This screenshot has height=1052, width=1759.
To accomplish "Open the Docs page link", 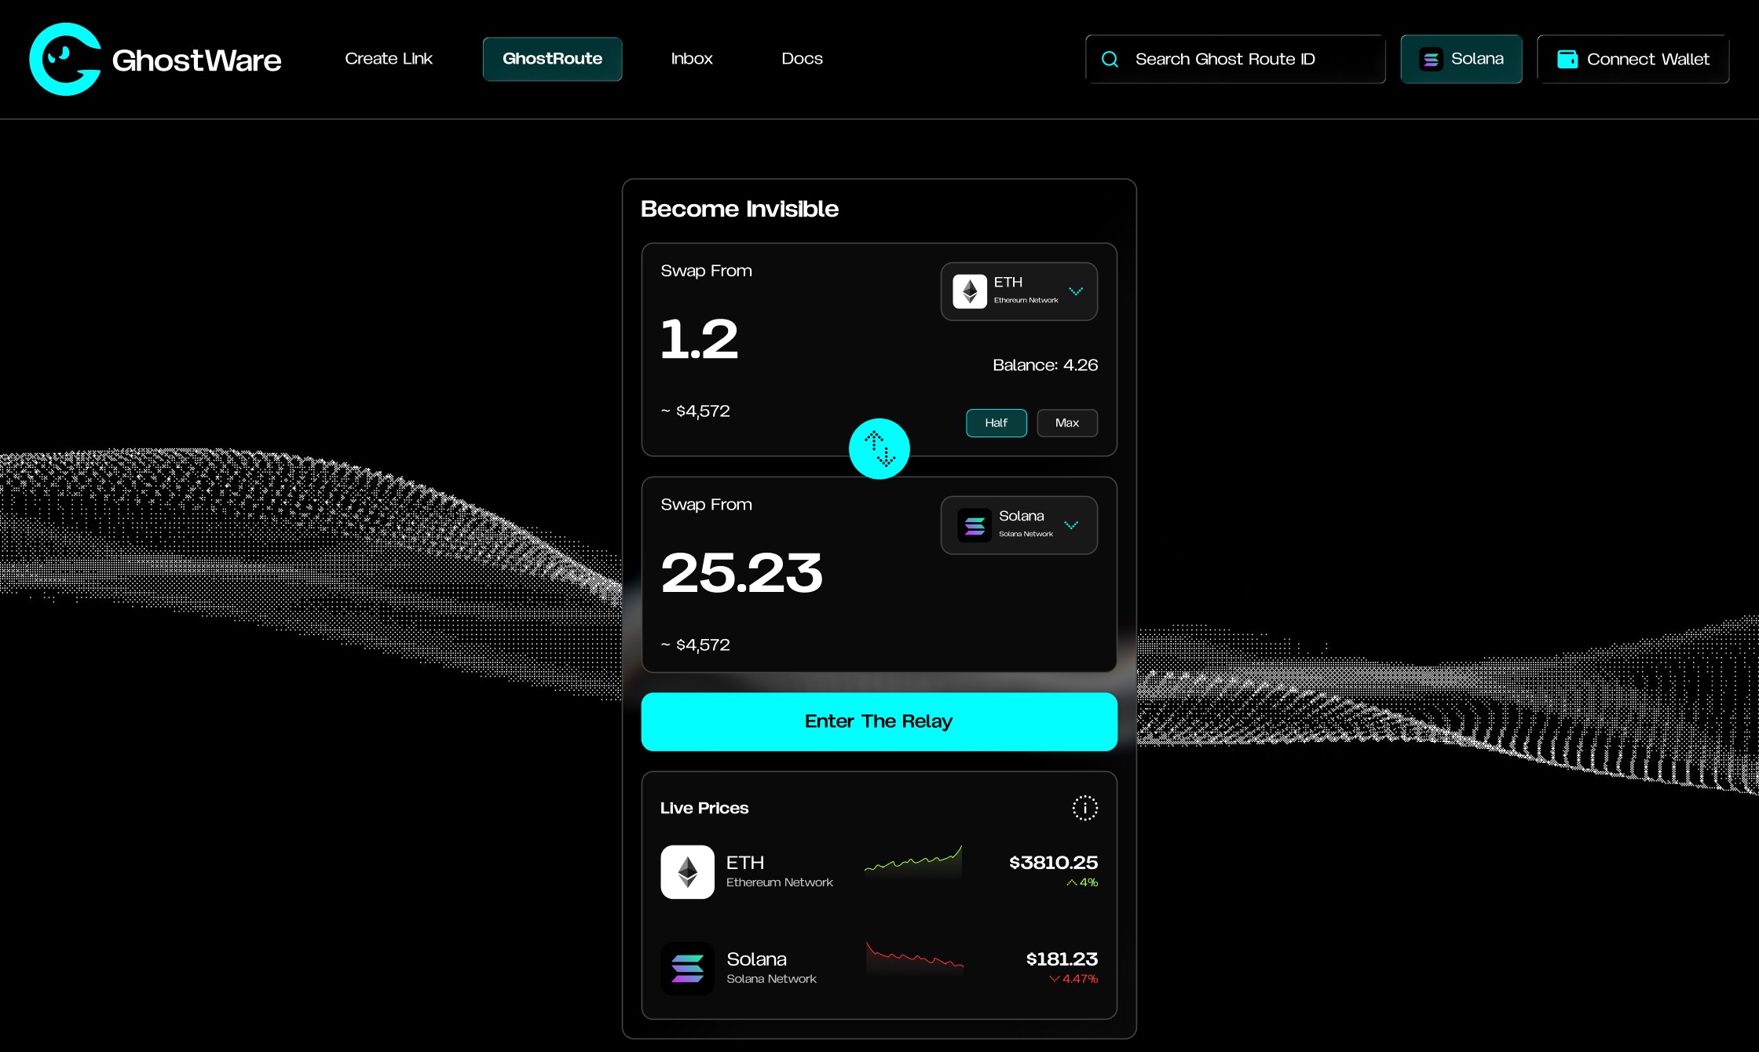I will coord(802,58).
